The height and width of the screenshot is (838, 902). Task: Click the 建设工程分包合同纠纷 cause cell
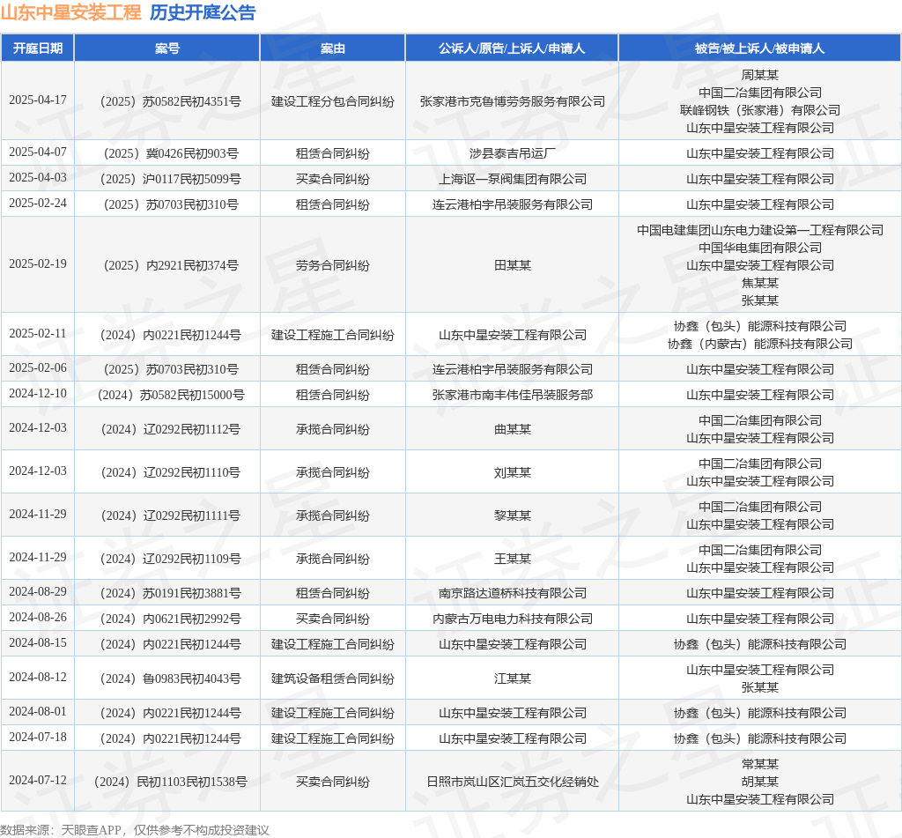coord(333,102)
